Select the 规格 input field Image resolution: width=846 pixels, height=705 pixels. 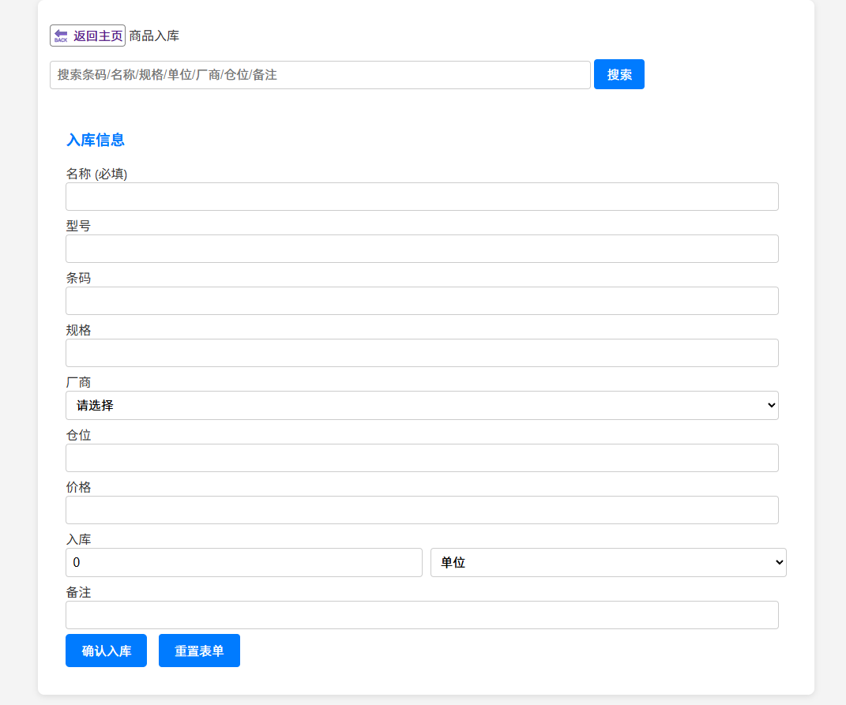coord(422,353)
